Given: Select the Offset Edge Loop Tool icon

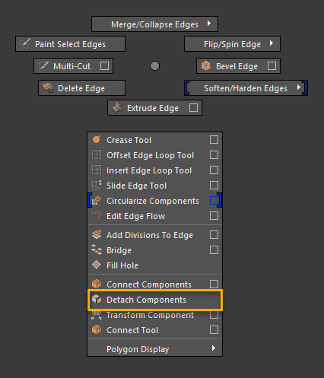Looking at the screenshot, I should coord(97,154).
